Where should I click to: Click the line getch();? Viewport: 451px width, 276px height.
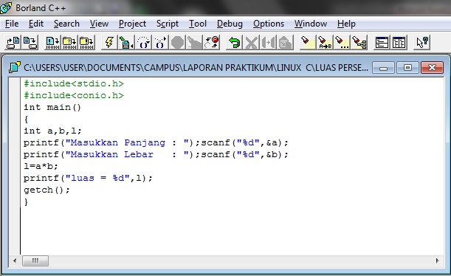(47, 190)
